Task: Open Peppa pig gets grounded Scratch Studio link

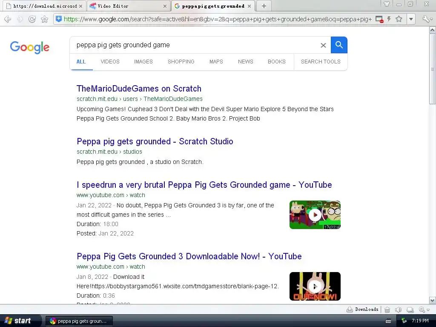Action: 155,141
